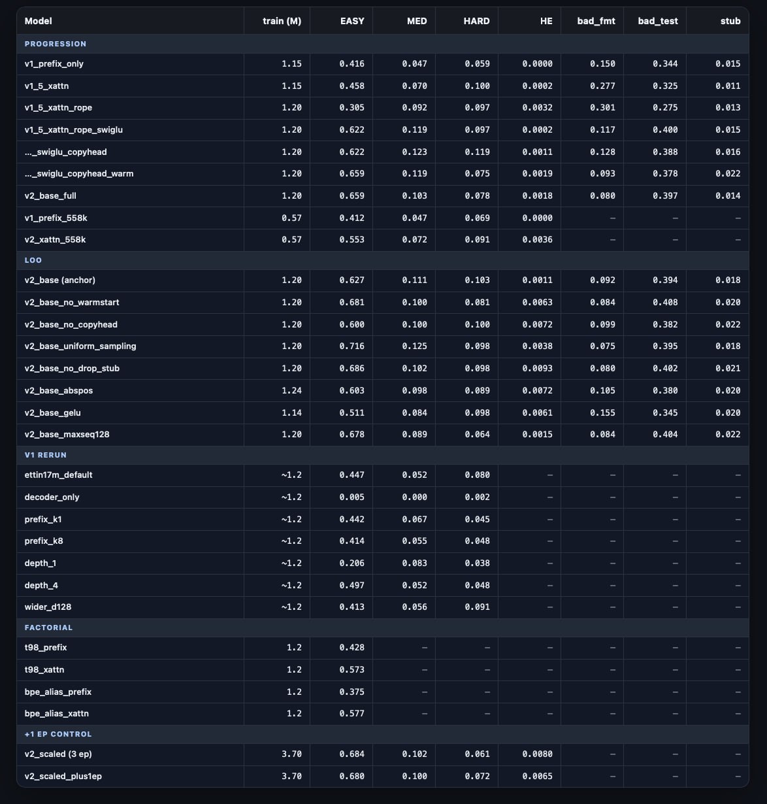Click the wider_d128 model name

click(x=48, y=607)
